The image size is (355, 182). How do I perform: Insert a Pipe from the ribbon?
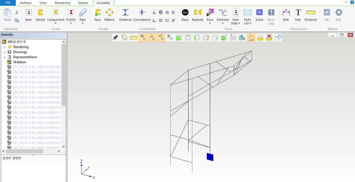(83, 15)
